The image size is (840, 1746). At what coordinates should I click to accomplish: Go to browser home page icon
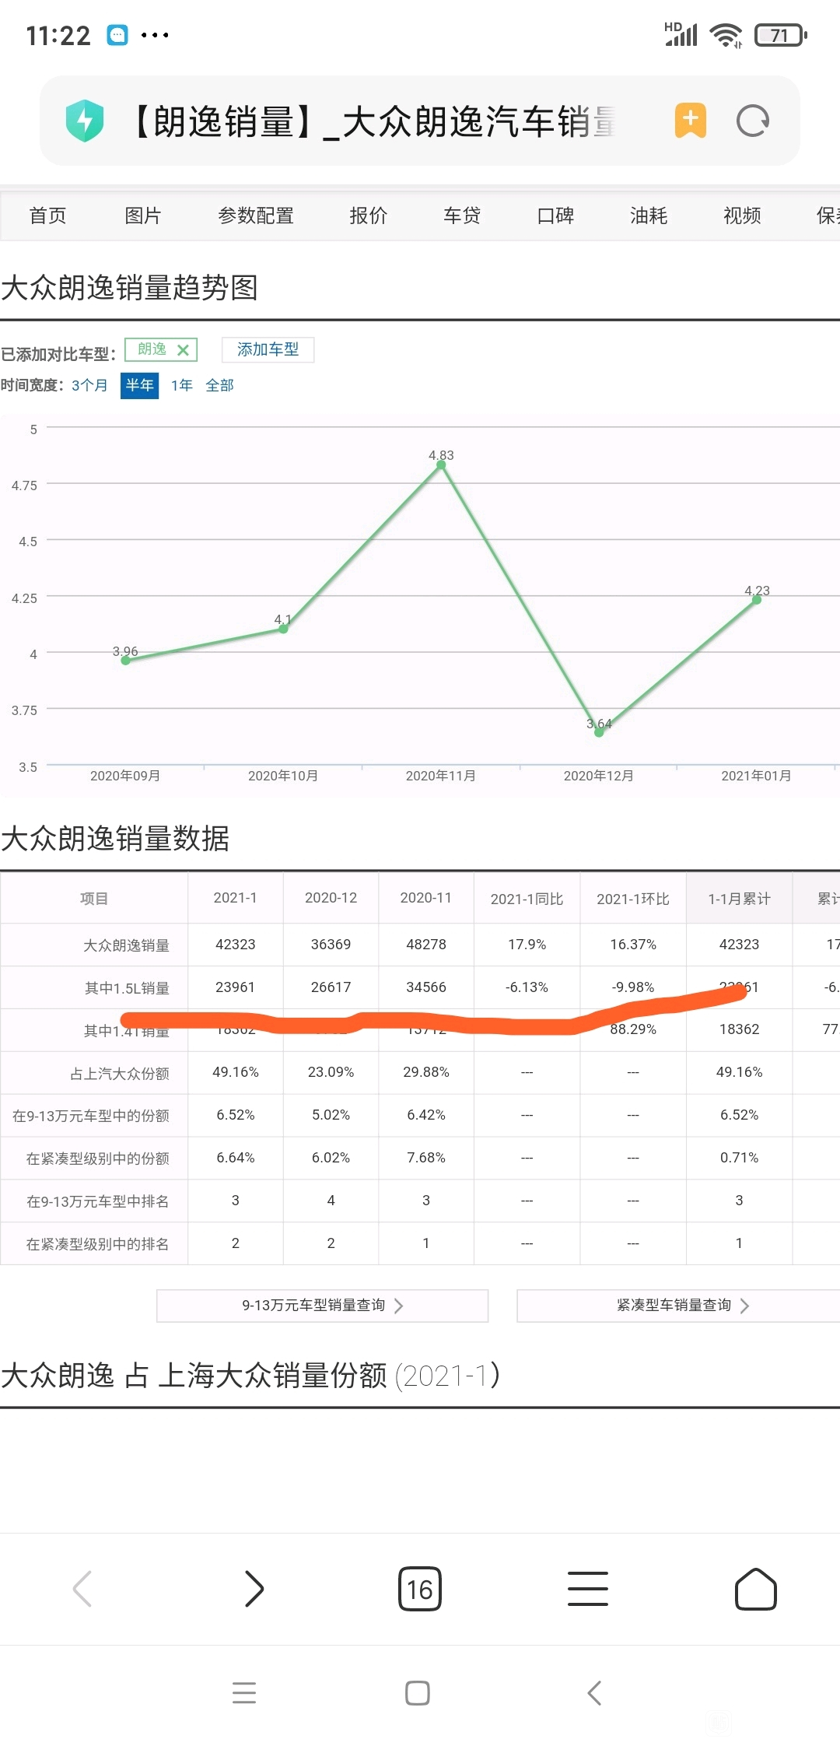pyautogui.click(x=756, y=1588)
